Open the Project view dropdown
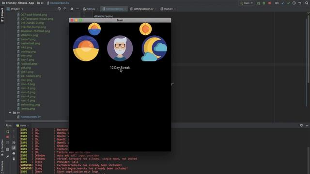 [x=15, y=9]
